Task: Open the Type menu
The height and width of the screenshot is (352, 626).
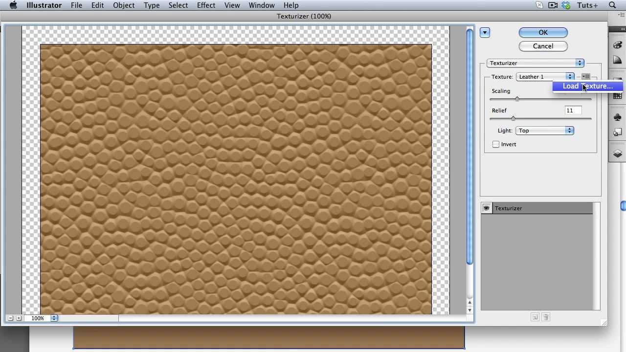Action: coord(152,5)
